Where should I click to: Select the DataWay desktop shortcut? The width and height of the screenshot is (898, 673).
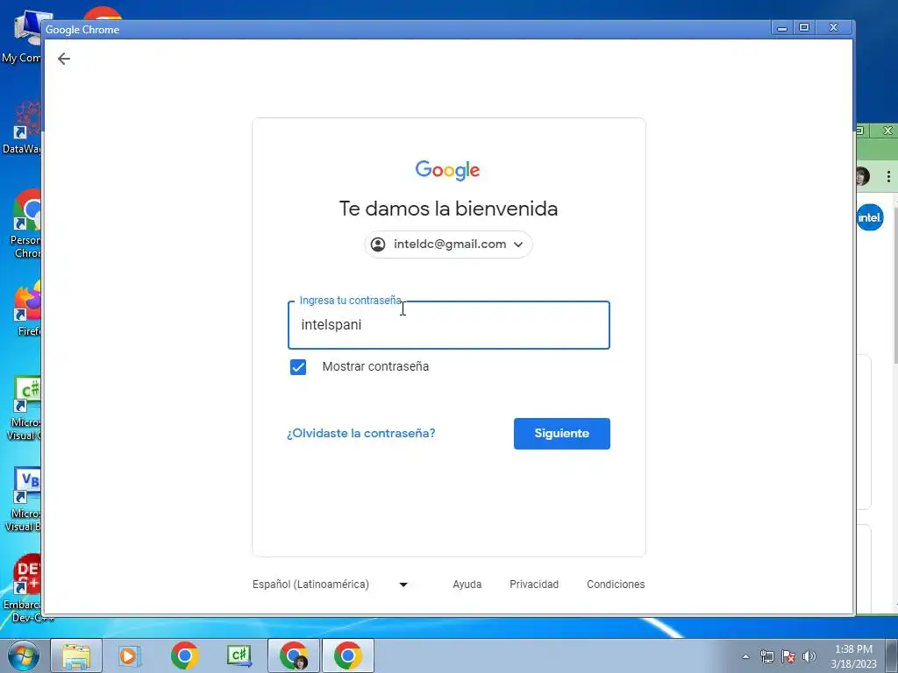pos(21,127)
